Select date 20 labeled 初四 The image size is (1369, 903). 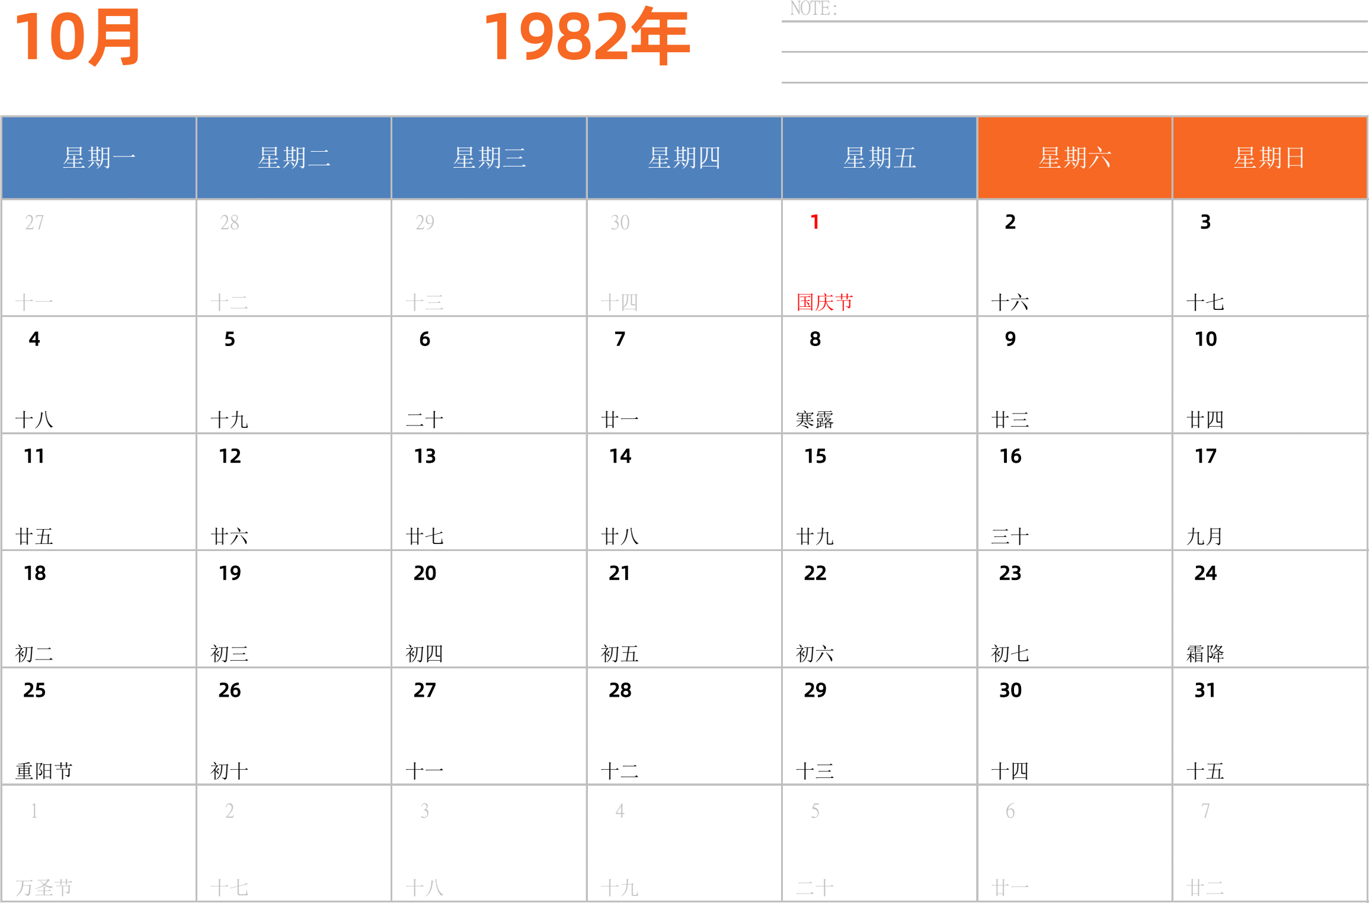[x=489, y=609]
